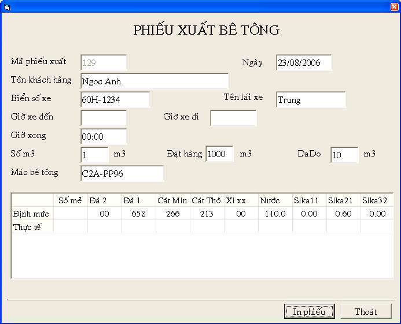
Task: Select the Sika21 value 0,60
Action: tap(344, 214)
